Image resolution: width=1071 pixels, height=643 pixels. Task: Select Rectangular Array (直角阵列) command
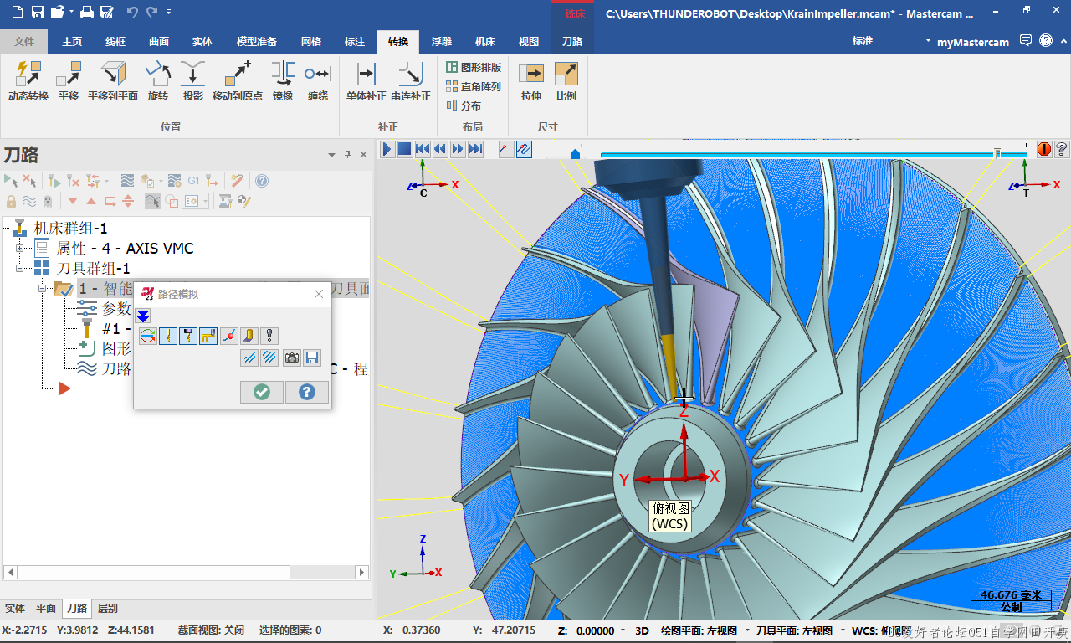pos(474,86)
